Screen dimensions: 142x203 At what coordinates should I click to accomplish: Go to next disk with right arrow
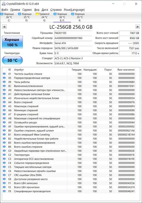(x=138, y=27)
